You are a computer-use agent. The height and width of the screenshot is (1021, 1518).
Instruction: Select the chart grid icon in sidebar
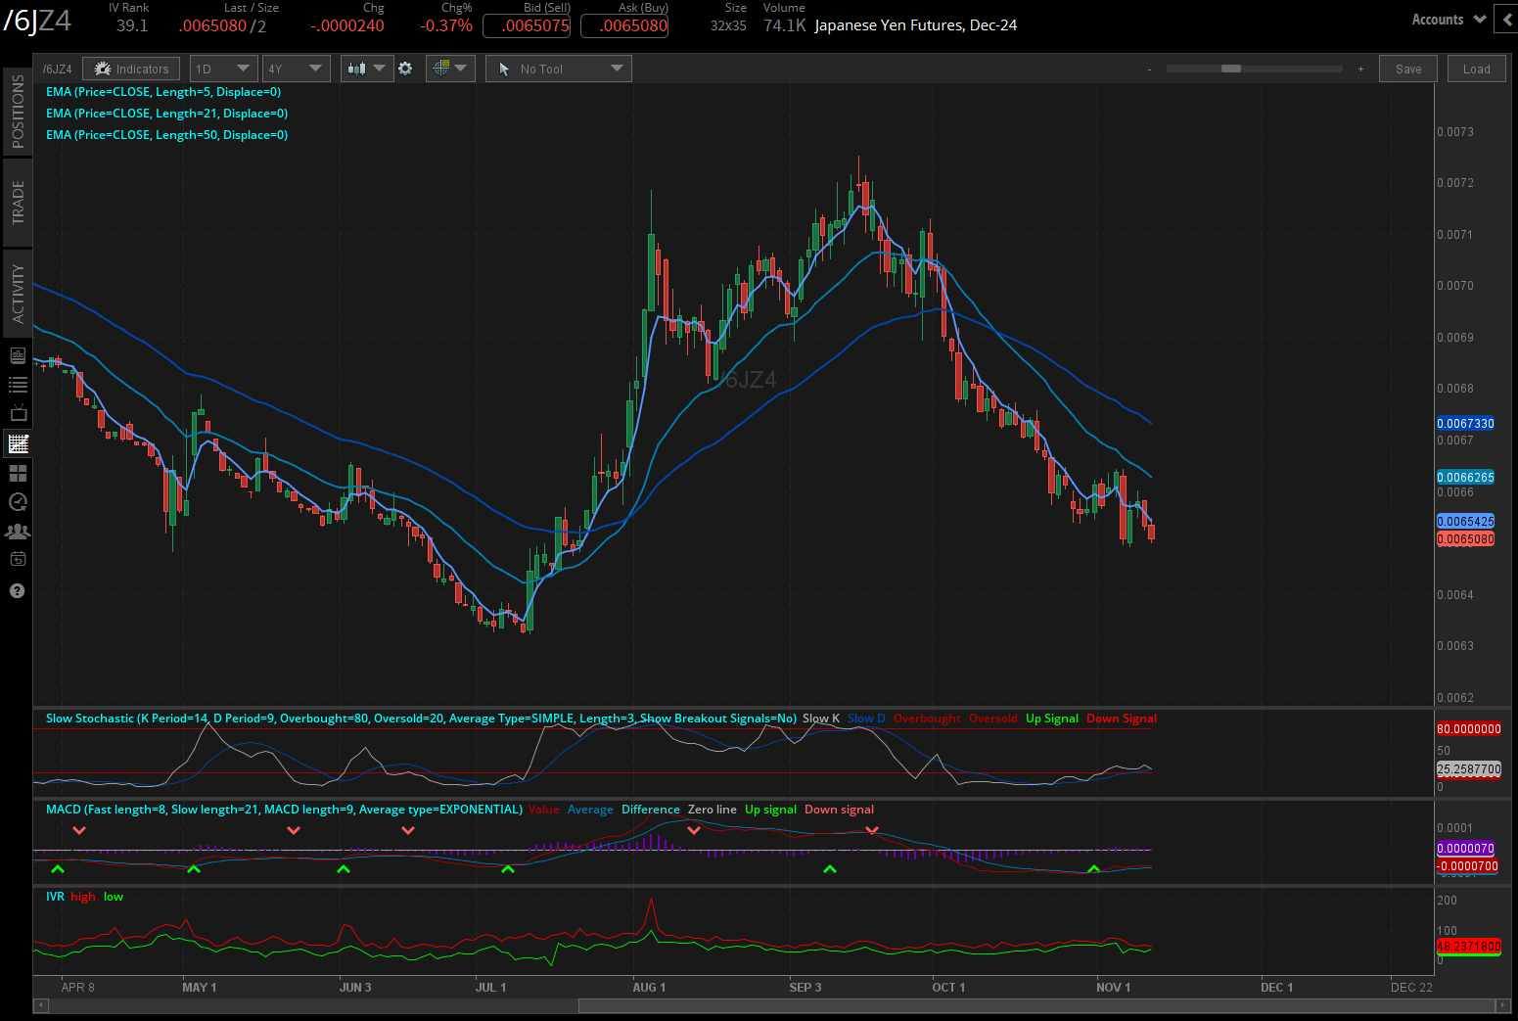(x=18, y=443)
